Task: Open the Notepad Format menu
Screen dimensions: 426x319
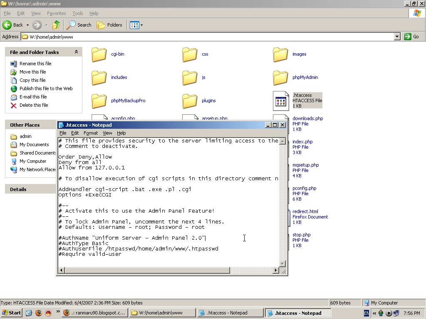Action: pyautogui.click(x=91, y=133)
